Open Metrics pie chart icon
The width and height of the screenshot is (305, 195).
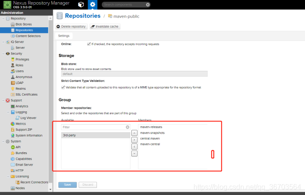(x=13, y=124)
